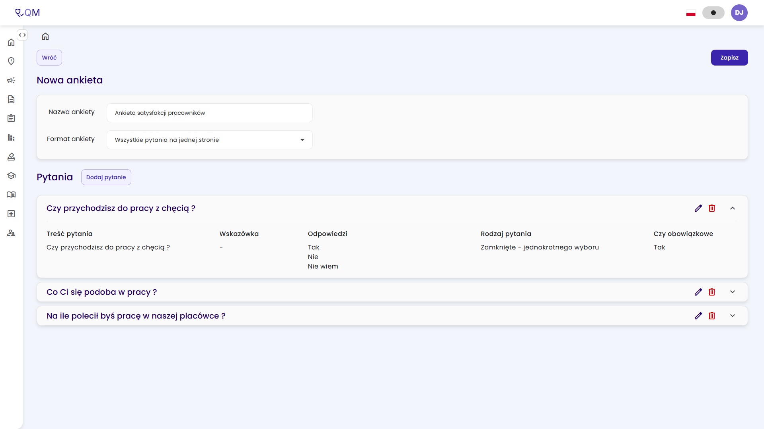Open the open book sidebar icon
The height and width of the screenshot is (429, 764).
[11, 195]
